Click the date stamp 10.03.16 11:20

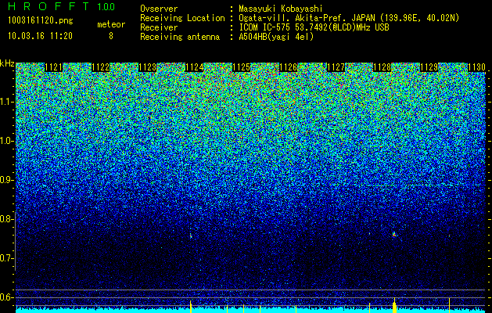tap(40, 36)
